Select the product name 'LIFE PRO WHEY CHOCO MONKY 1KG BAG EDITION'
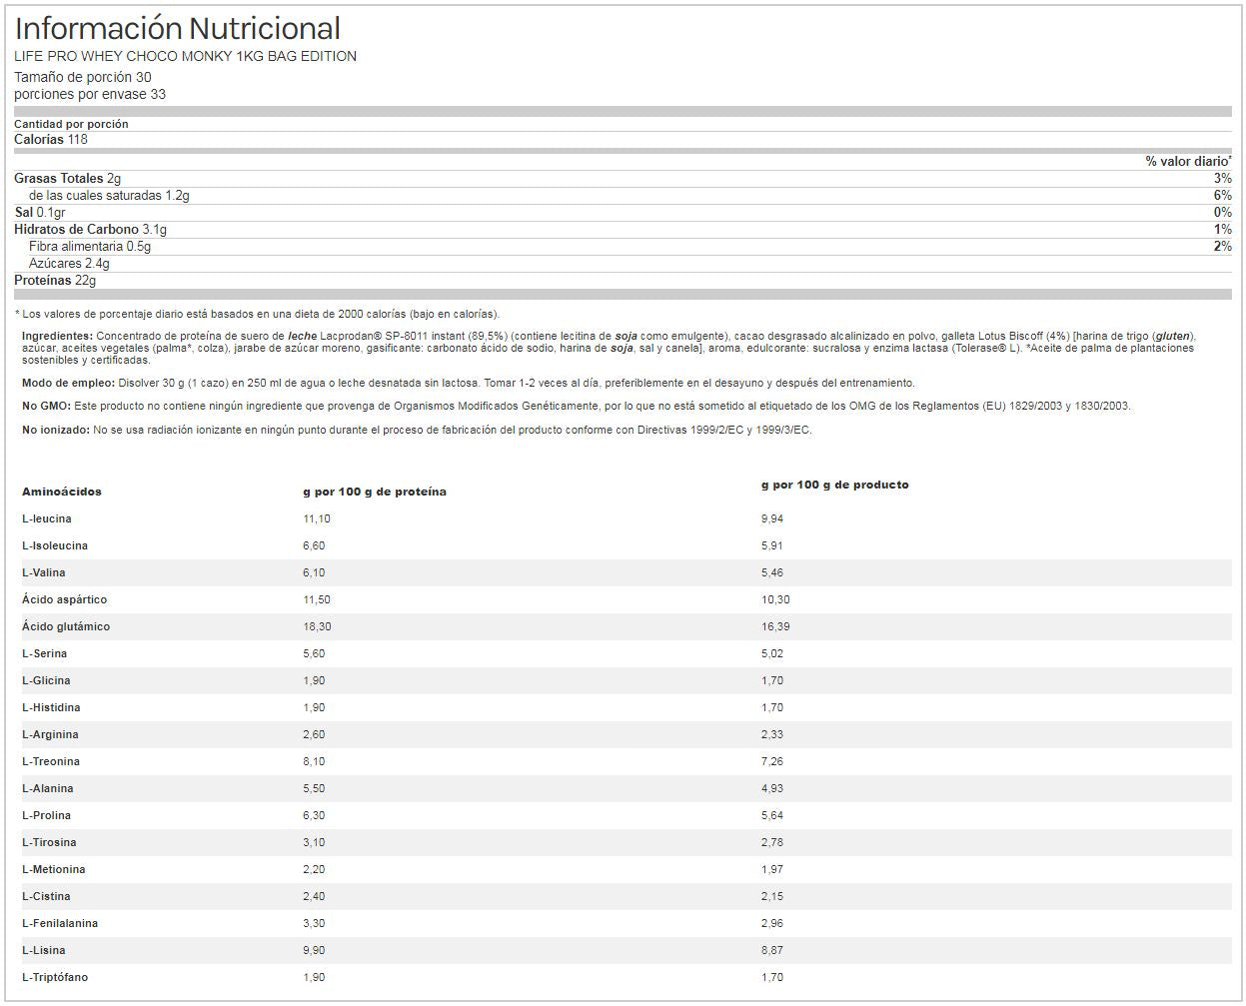The image size is (1246, 1006). coord(185,56)
